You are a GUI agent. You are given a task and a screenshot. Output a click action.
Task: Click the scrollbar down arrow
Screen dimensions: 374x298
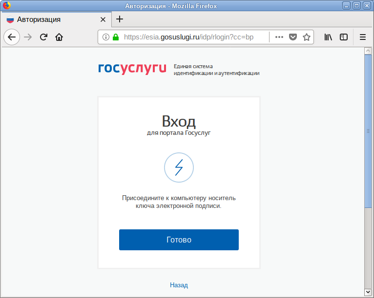(368, 292)
